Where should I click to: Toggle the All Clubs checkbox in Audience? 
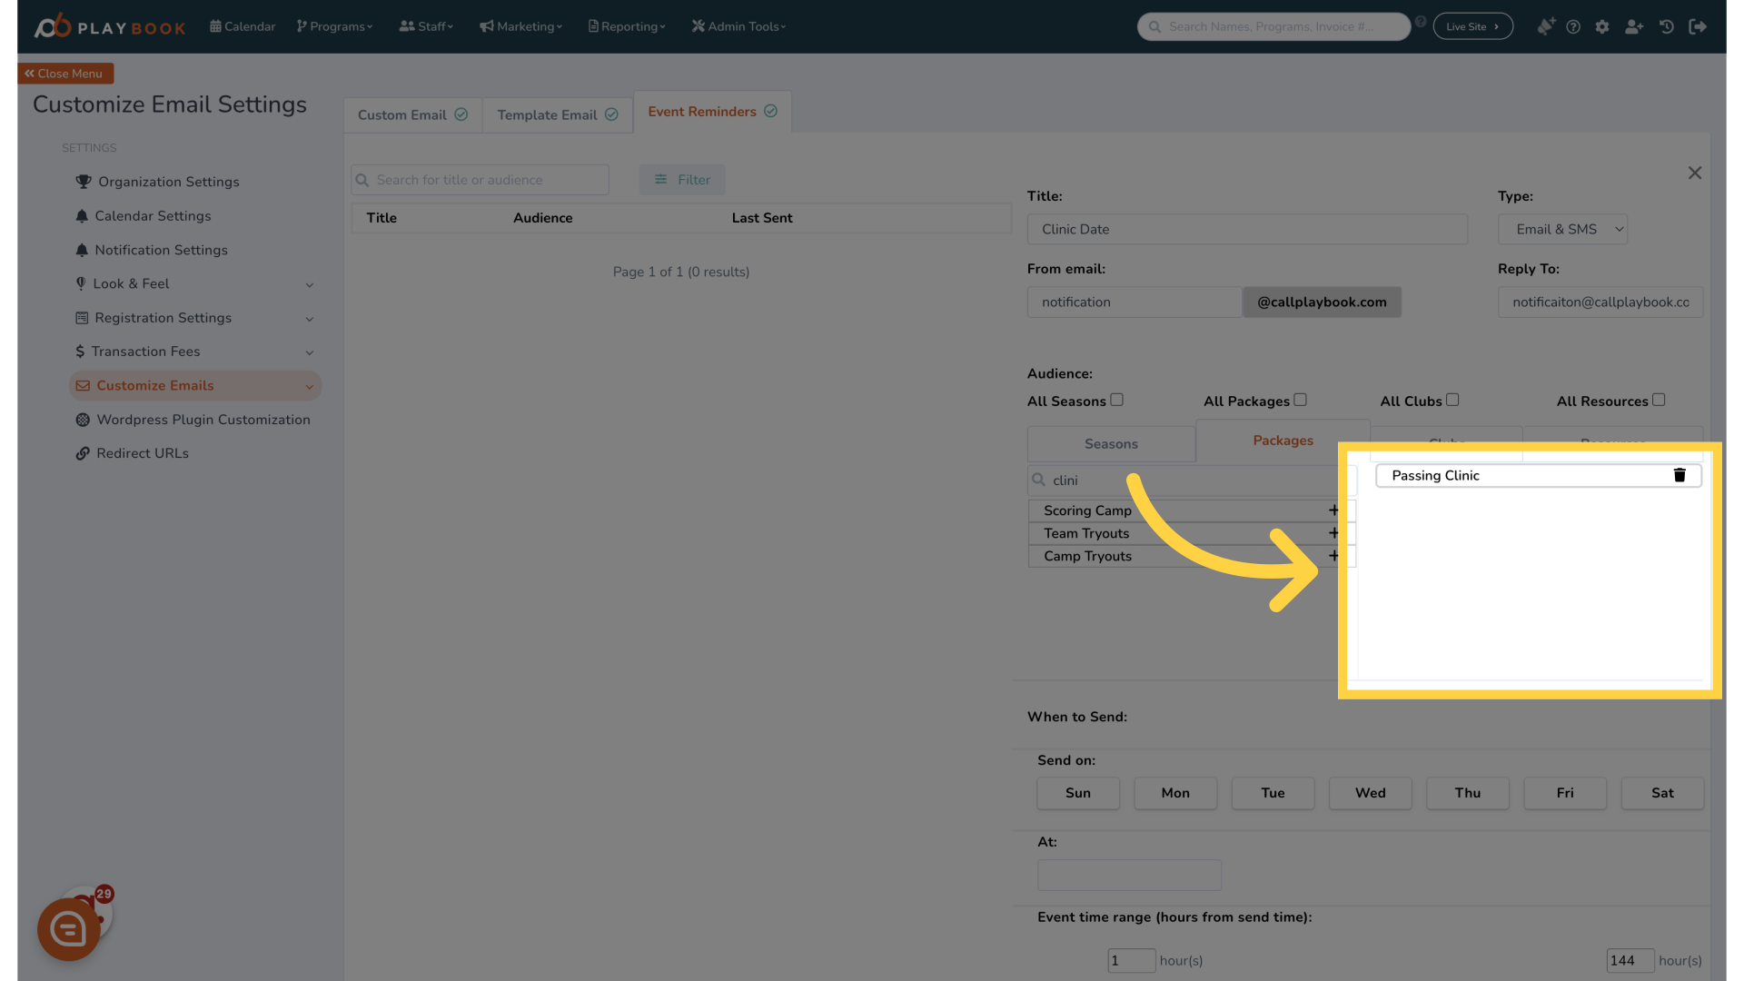click(1453, 400)
